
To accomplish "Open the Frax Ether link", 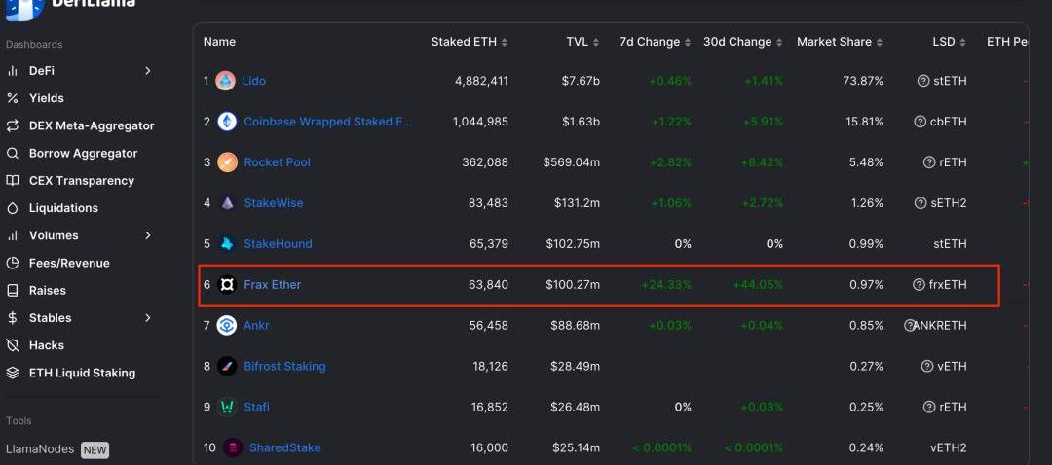I will [x=273, y=285].
